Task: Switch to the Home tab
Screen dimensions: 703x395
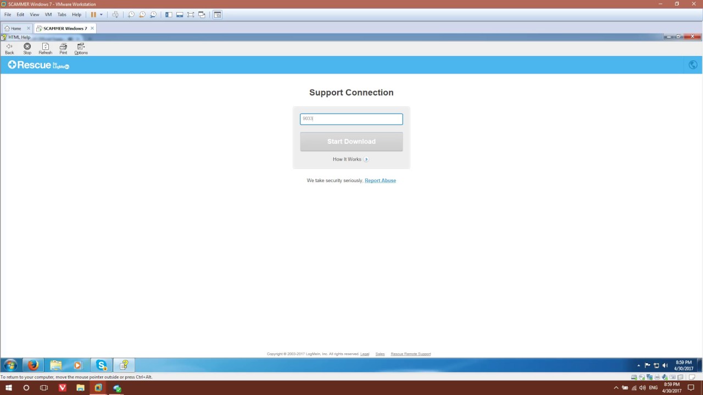Action: 14,28
